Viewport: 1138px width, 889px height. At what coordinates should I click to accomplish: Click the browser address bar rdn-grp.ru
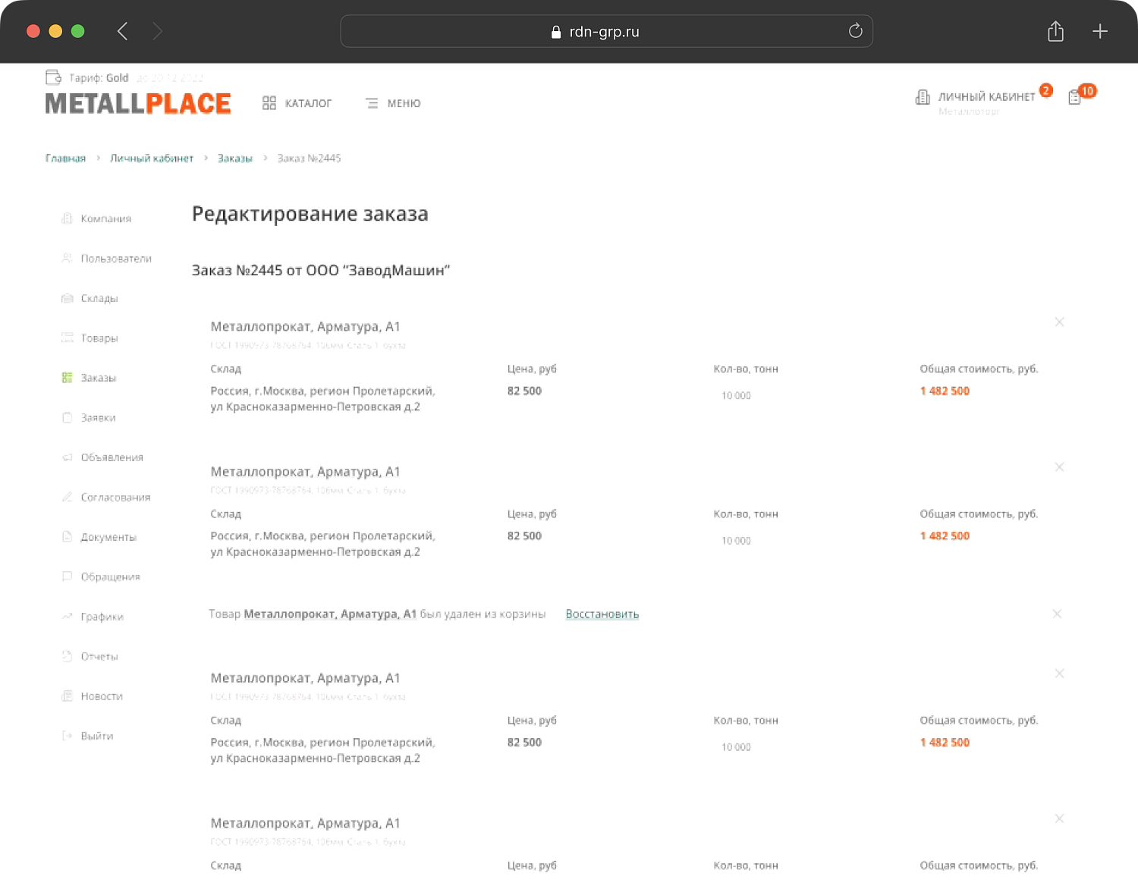click(605, 32)
